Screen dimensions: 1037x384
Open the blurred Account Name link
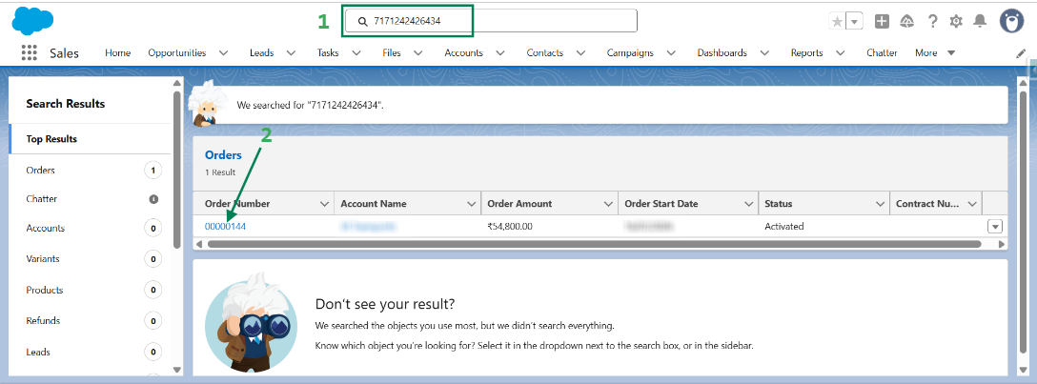pos(368,227)
